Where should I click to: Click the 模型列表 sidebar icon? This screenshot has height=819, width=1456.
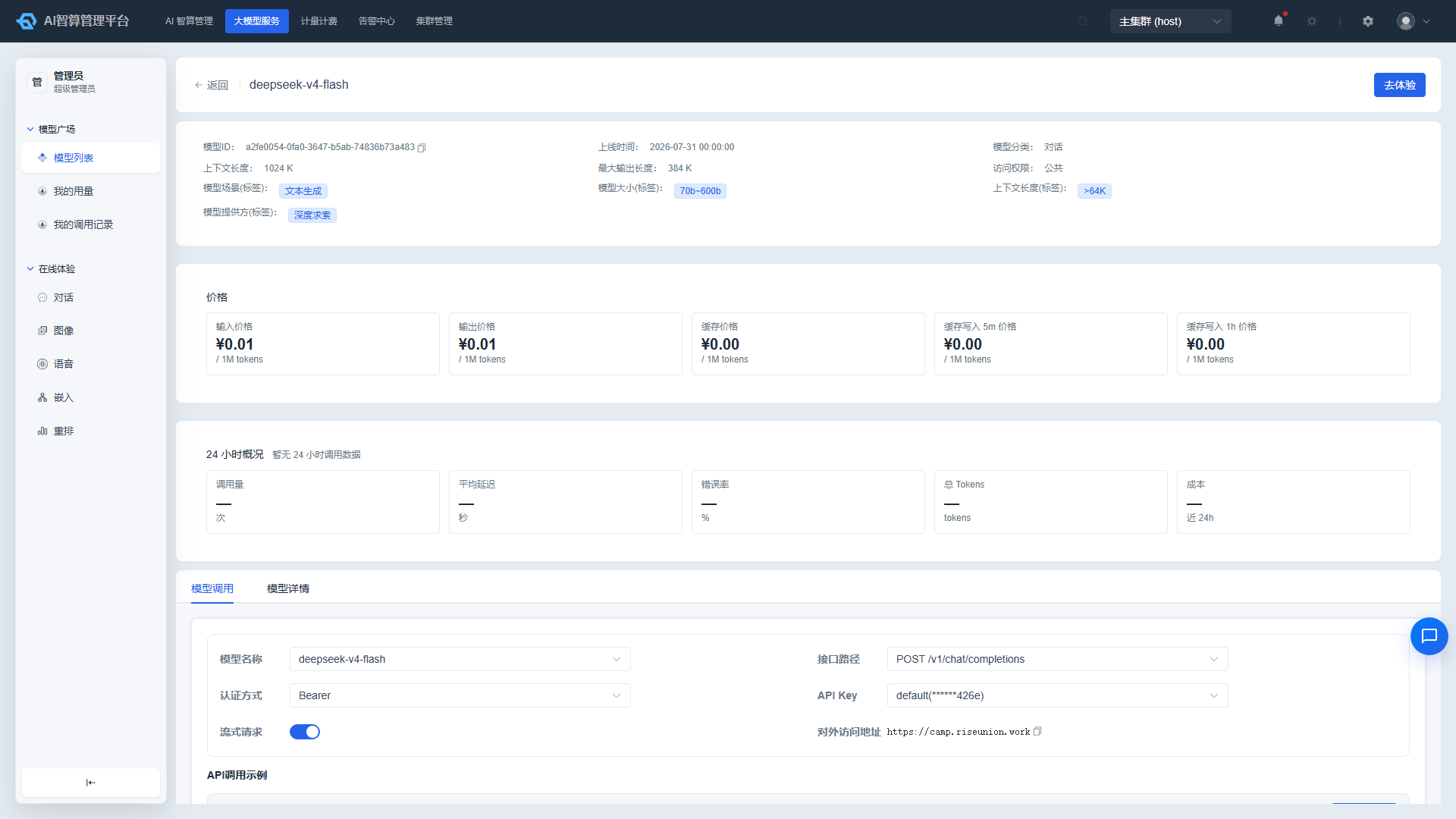tap(42, 158)
